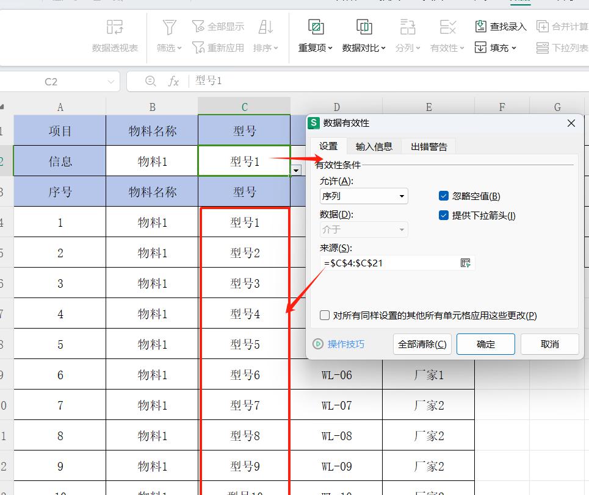Toggle the 忽略空值 checkbox
This screenshot has height=495, width=589.
pos(444,196)
